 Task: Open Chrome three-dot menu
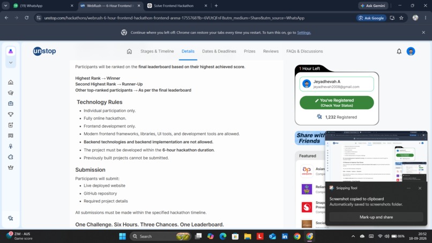pyautogui.click(x=426, y=18)
